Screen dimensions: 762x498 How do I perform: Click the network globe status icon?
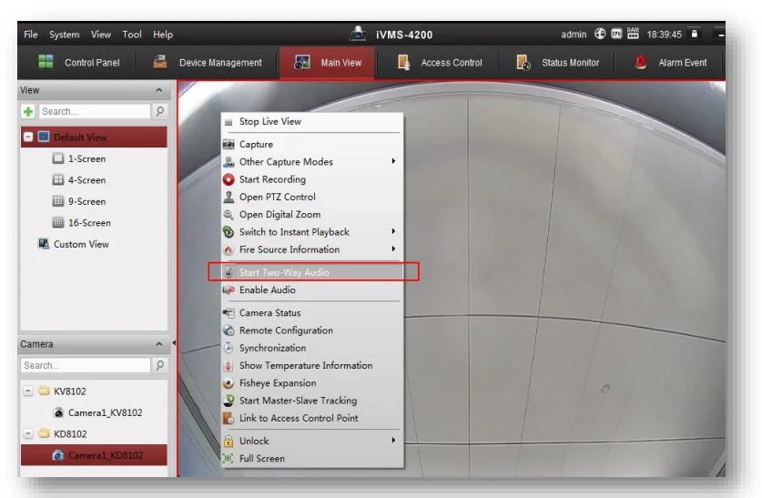[600, 34]
